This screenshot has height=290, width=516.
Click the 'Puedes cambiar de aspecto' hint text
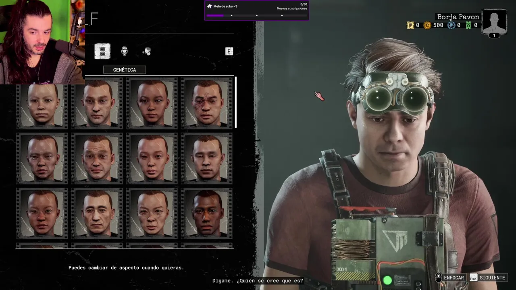click(126, 267)
